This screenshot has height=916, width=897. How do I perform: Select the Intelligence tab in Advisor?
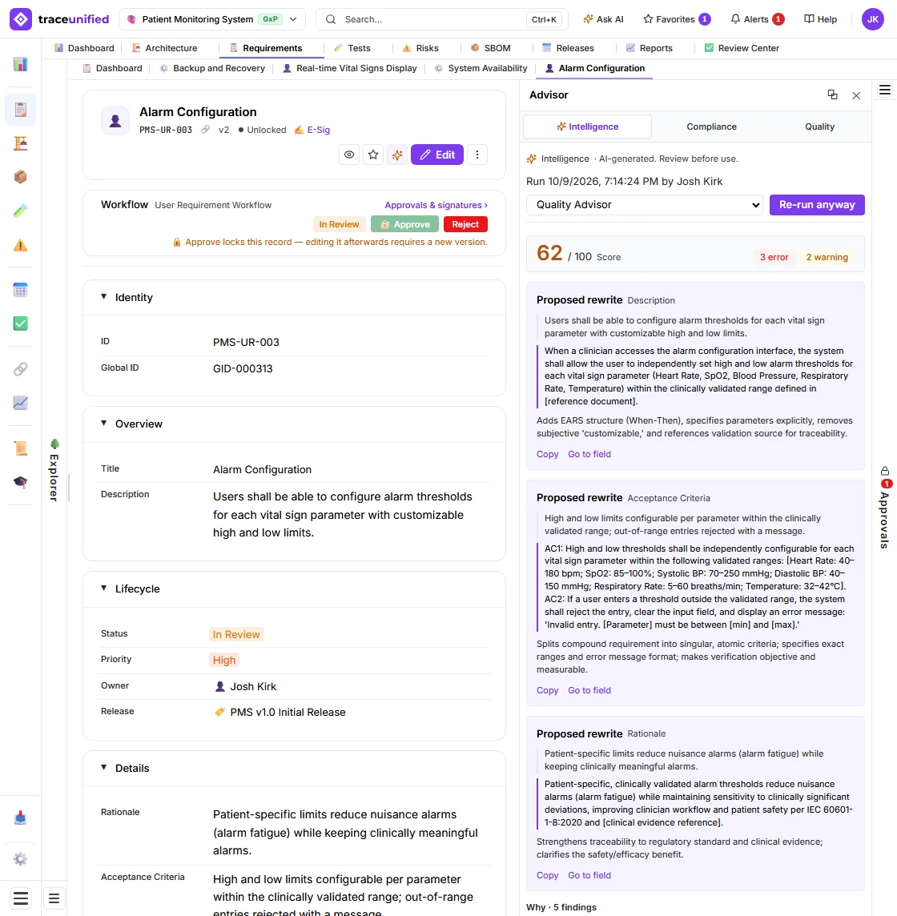coord(587,127)
